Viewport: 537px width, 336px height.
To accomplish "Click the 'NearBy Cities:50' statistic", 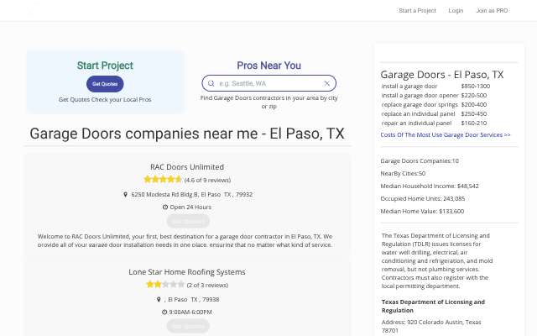I will click(x=403, y=174).
